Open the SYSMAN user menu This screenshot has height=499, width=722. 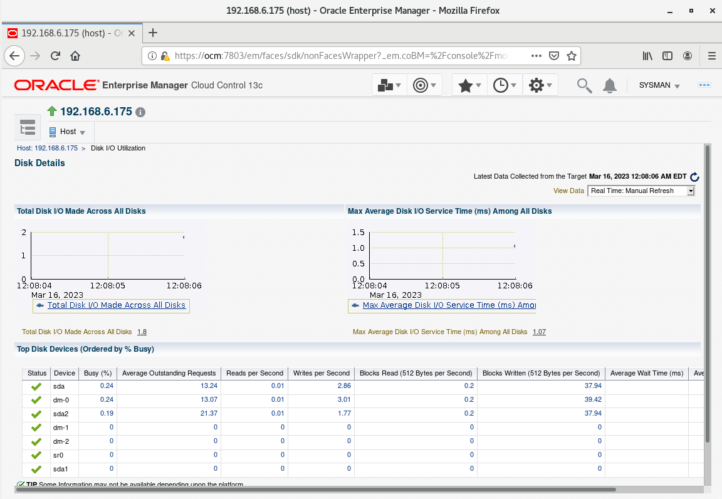point(659,85)
